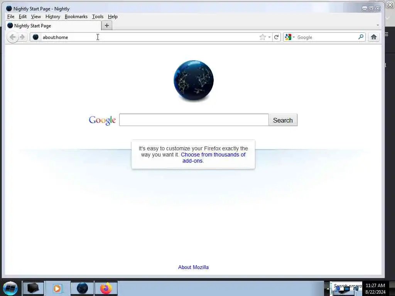Image resolution: width=395 pixels, height=296 pixels.
Task: Click the magnifying glass in search bar
Action: [361, 37]
